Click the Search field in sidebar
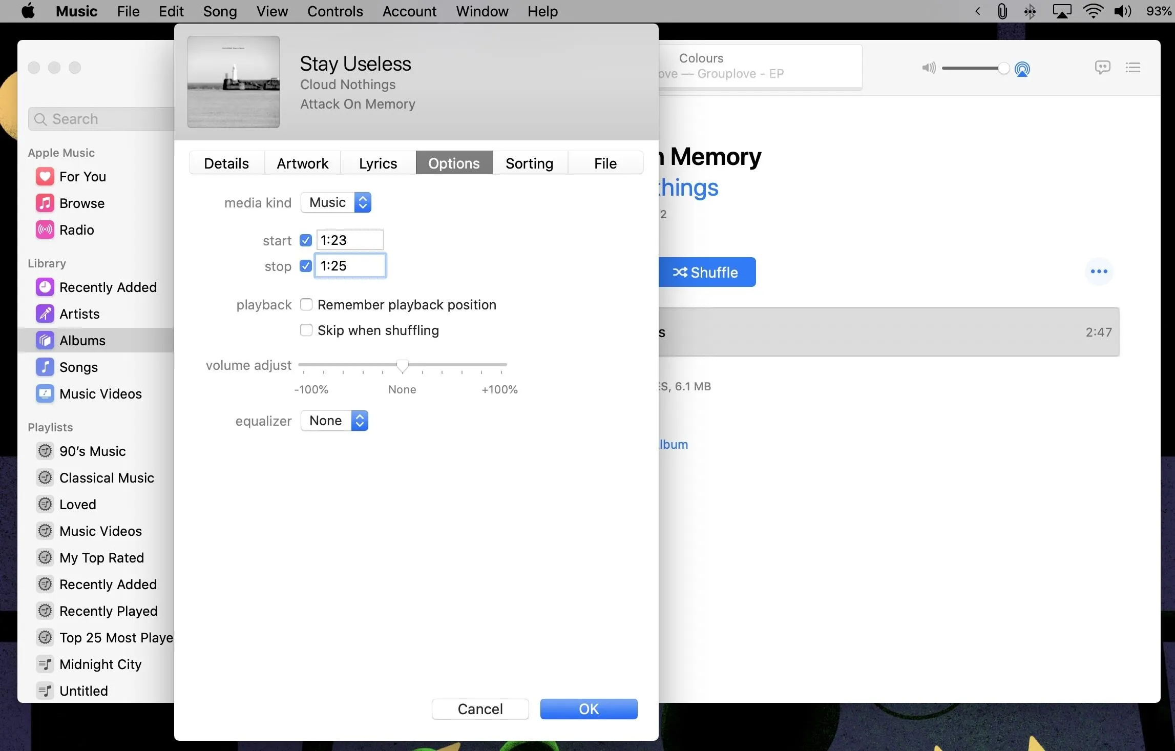The width and height of the screenshot is (1175, 751). [101, 119]
